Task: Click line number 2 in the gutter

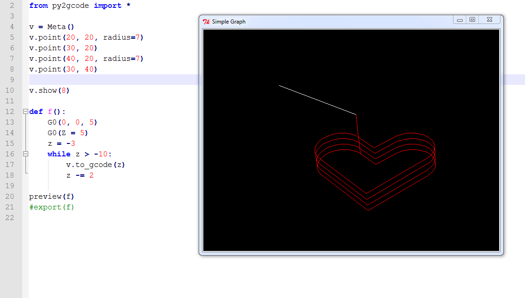Action: click(12, 6)
